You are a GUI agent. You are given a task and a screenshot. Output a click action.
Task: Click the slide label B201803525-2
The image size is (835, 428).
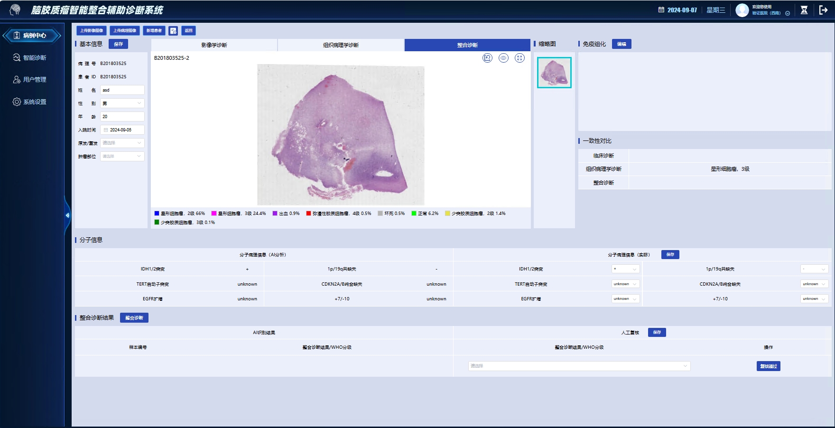coord(172,58)
